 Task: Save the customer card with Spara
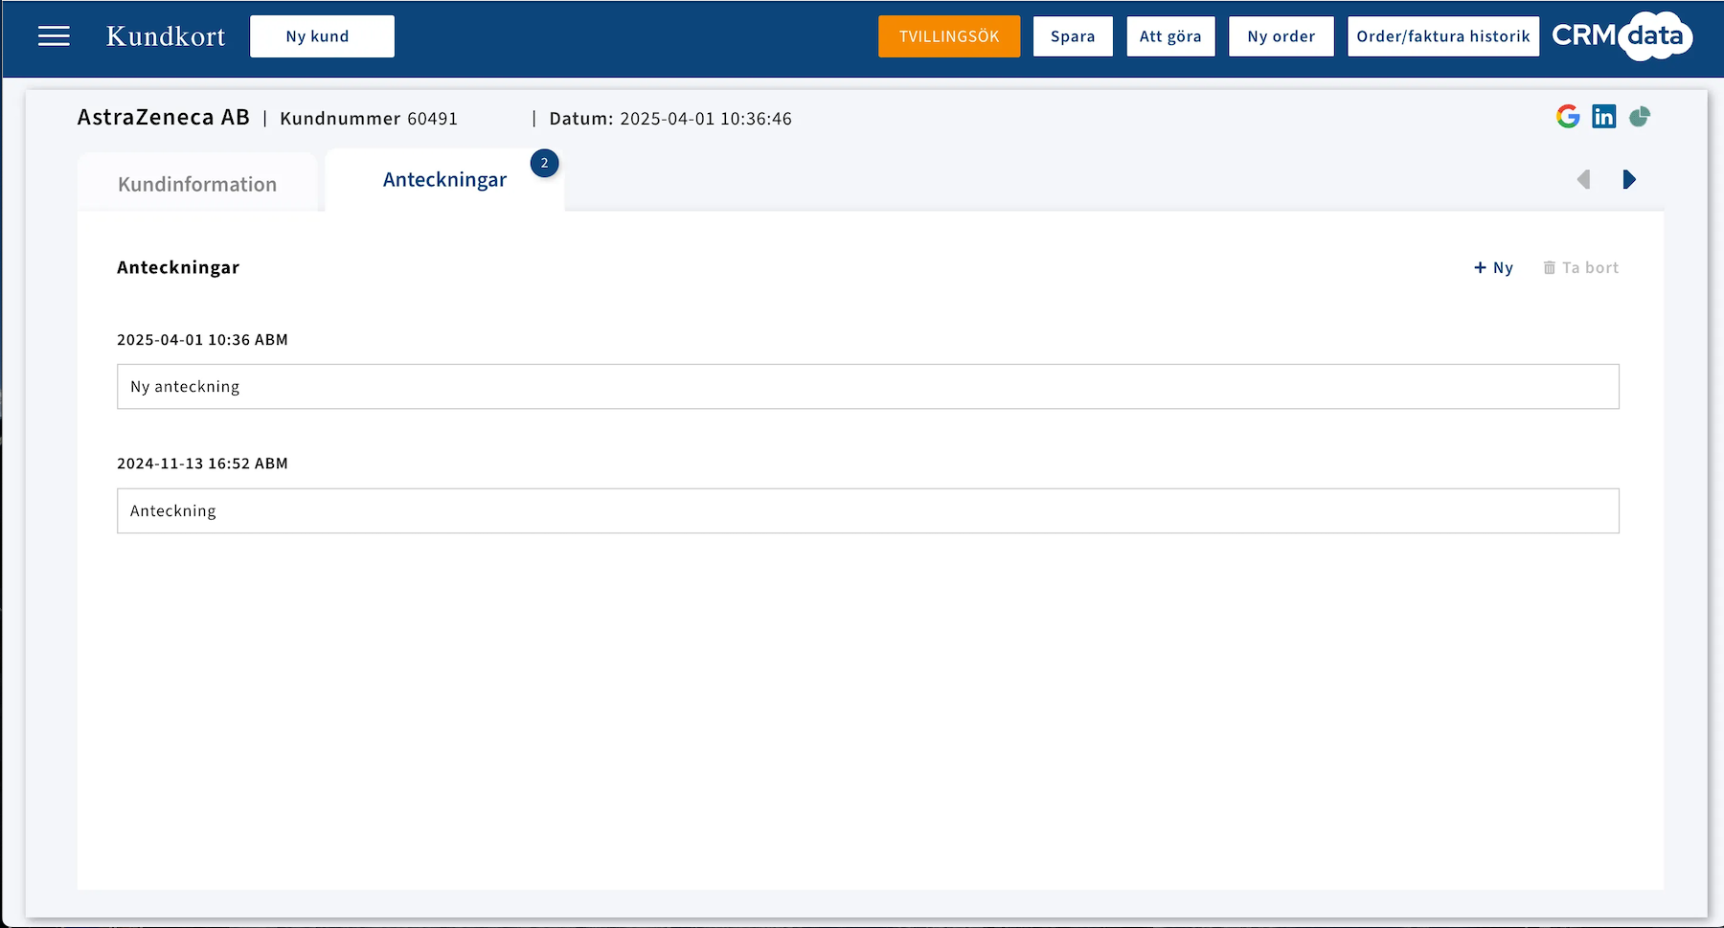click(x=1073, y=36)
